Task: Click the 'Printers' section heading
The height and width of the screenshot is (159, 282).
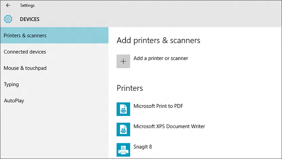Action: (130, 88)
